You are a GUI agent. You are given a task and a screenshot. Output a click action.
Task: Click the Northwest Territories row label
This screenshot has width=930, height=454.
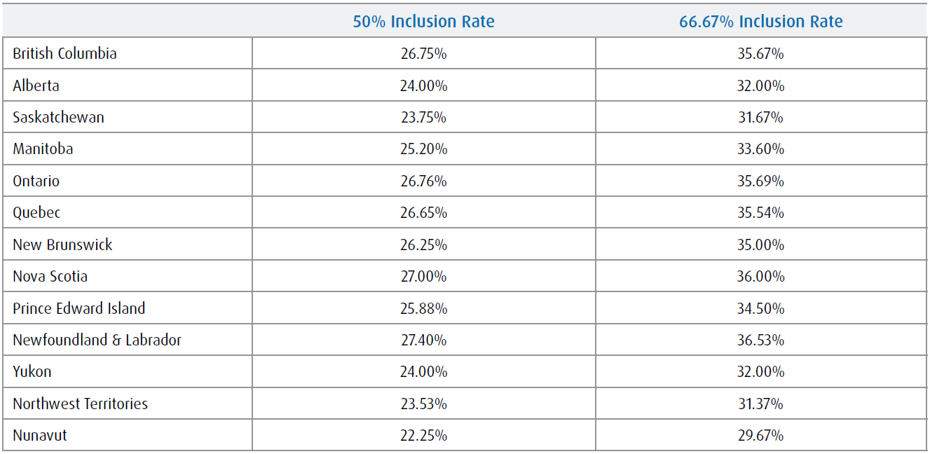80,404
